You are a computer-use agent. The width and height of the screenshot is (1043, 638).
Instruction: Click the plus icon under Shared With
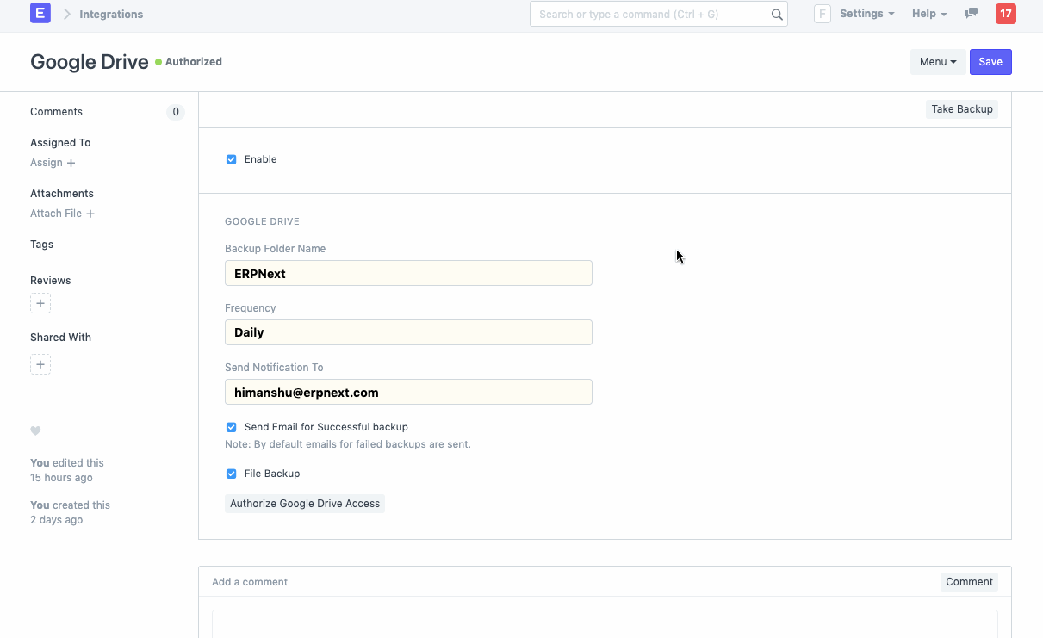coord(40,364)
